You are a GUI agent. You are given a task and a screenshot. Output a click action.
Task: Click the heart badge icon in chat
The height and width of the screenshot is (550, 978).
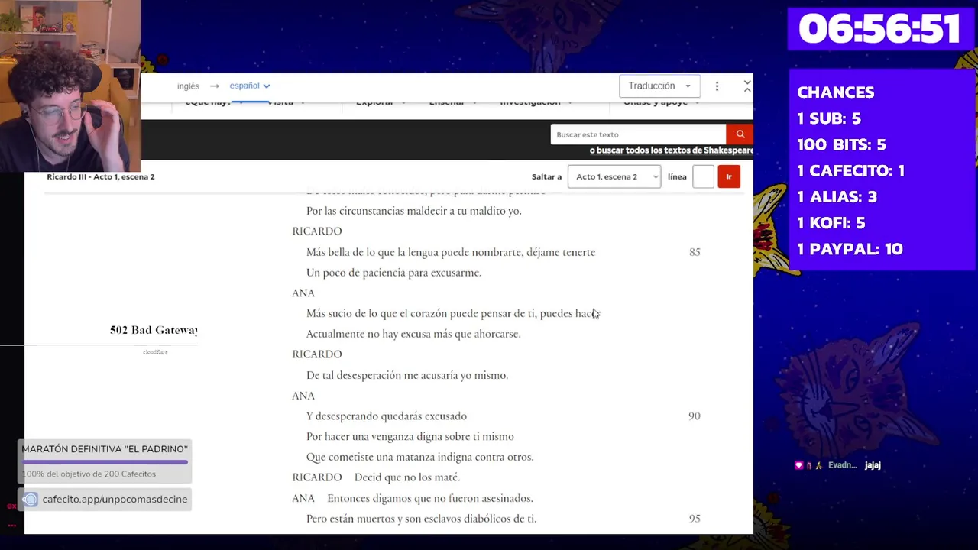pos(799,465)
